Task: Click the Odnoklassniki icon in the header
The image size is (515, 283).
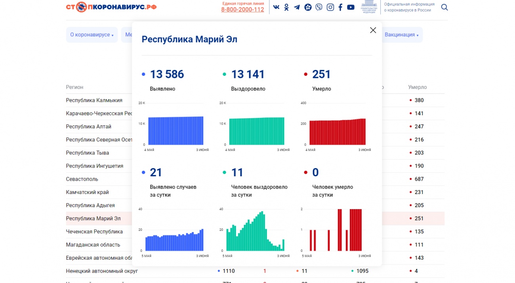Action: pos(286,7)
